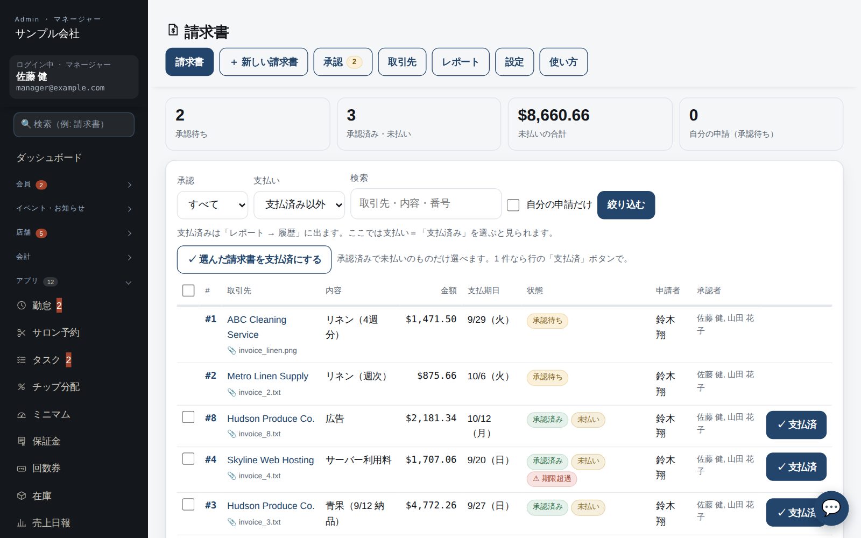Click the clock icon beside 勤怠
The image size is (861, 538).
pyautogui.click(x=22, y=306)
